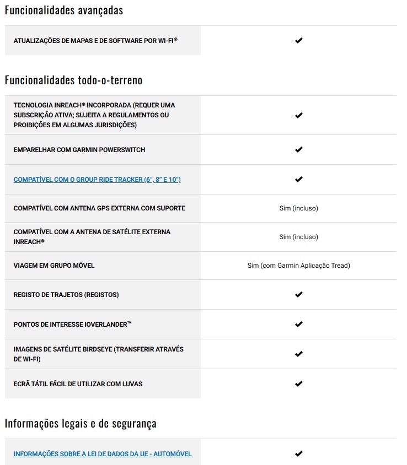Click checkmark for Registo de Trajetos
This screenshot has width=407, height=465.
tap(298, 295)
